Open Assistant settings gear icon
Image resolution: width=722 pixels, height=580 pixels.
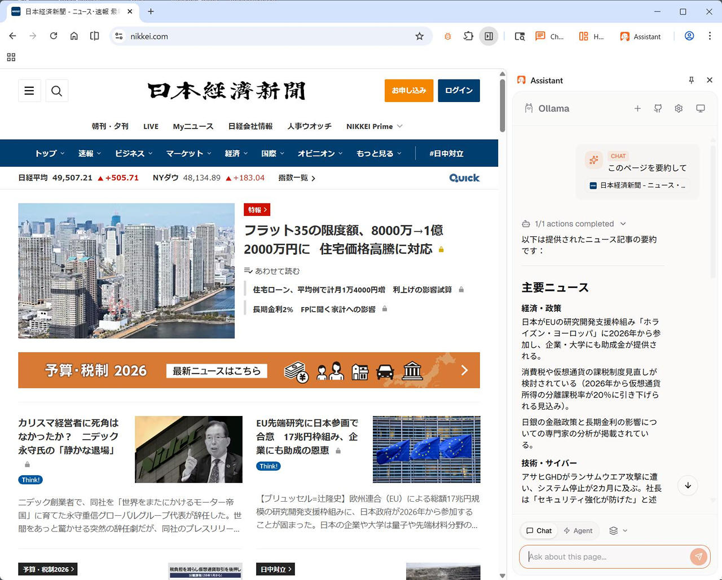tap(679, 109)
